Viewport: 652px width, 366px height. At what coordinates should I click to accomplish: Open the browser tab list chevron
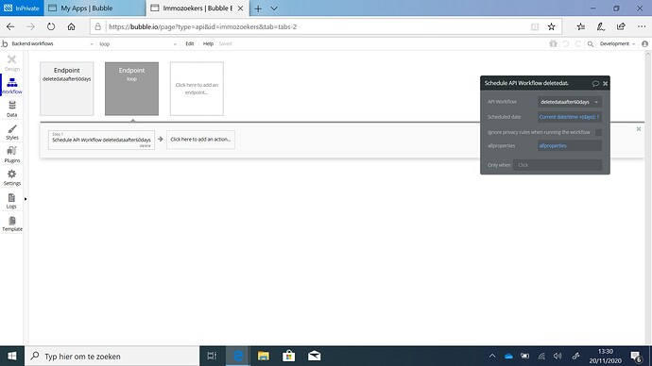point(274,8)
